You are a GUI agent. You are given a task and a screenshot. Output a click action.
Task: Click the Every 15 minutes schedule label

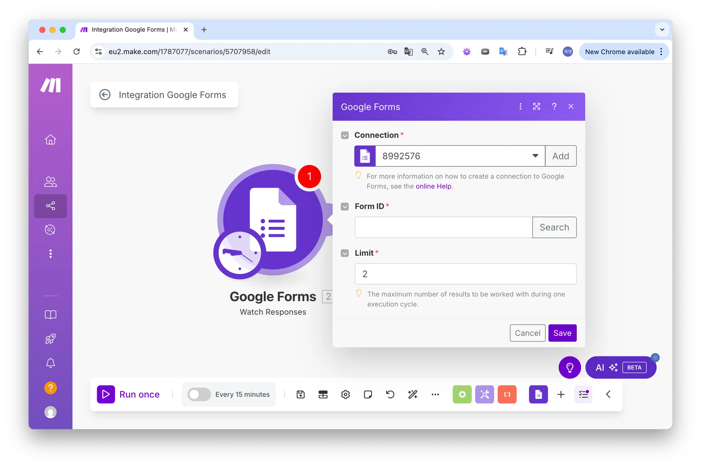click(242, 394)
